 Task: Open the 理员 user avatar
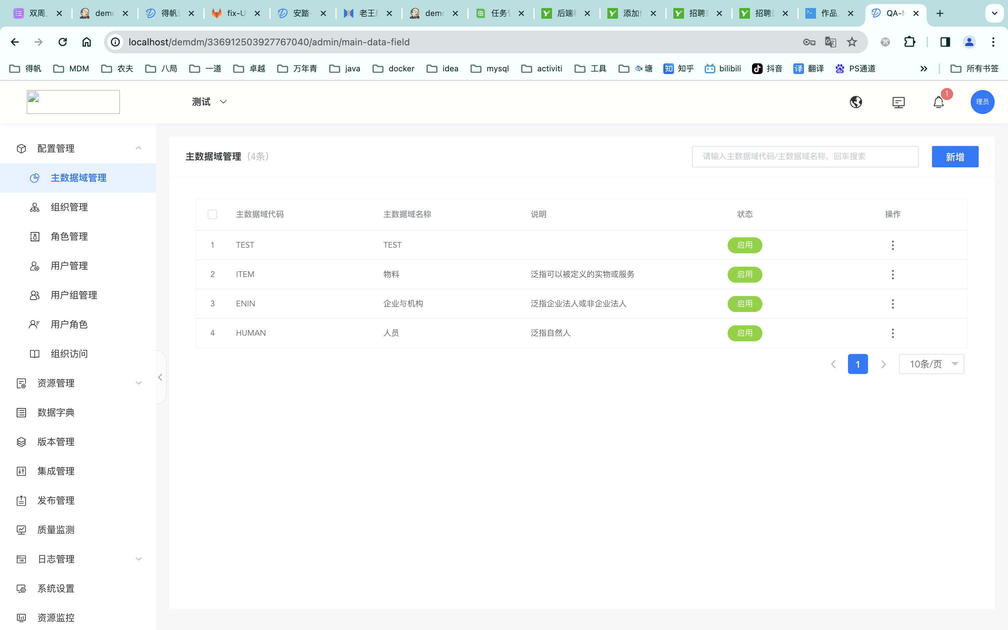[x=982, y=102]
